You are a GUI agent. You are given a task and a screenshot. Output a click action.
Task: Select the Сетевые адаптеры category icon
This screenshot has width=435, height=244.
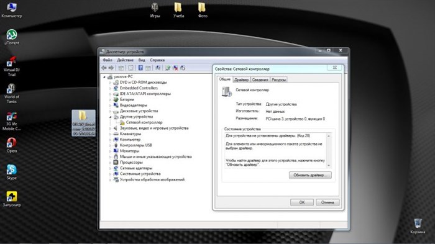116,168
